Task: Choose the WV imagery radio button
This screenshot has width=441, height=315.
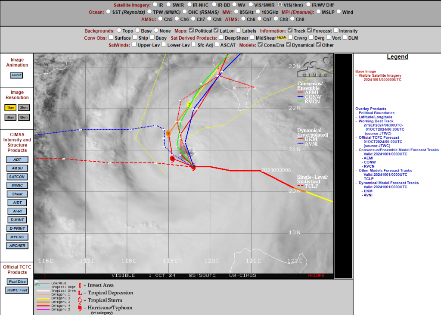Action: (234, 4)
